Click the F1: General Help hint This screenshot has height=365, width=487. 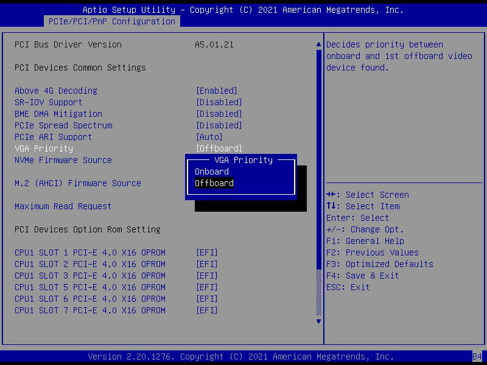[365, 241]
